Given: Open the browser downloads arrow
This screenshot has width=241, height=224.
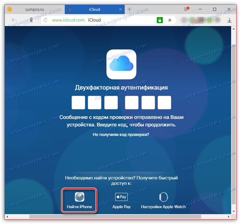Looking at the screenshot, I should pos(229,20).
